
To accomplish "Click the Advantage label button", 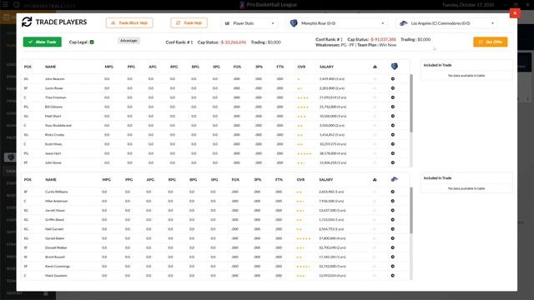I will (x=128, y=41).
